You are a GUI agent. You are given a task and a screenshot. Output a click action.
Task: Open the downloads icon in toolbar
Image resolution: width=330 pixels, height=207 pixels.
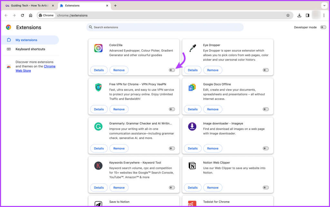click(299, 15)
